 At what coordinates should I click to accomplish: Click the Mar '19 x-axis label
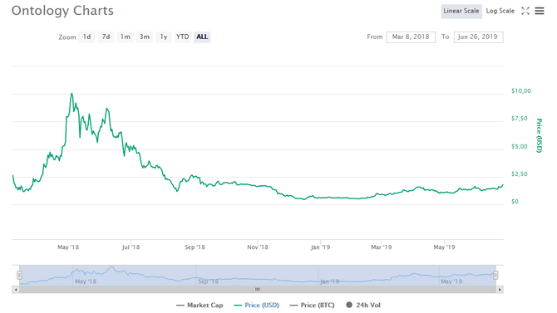coord(381,247)
